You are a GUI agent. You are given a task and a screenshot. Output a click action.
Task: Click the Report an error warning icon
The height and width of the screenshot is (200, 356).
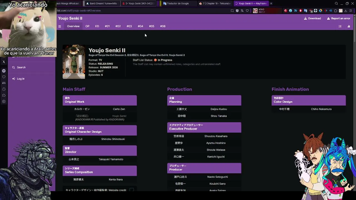[328, 18]
